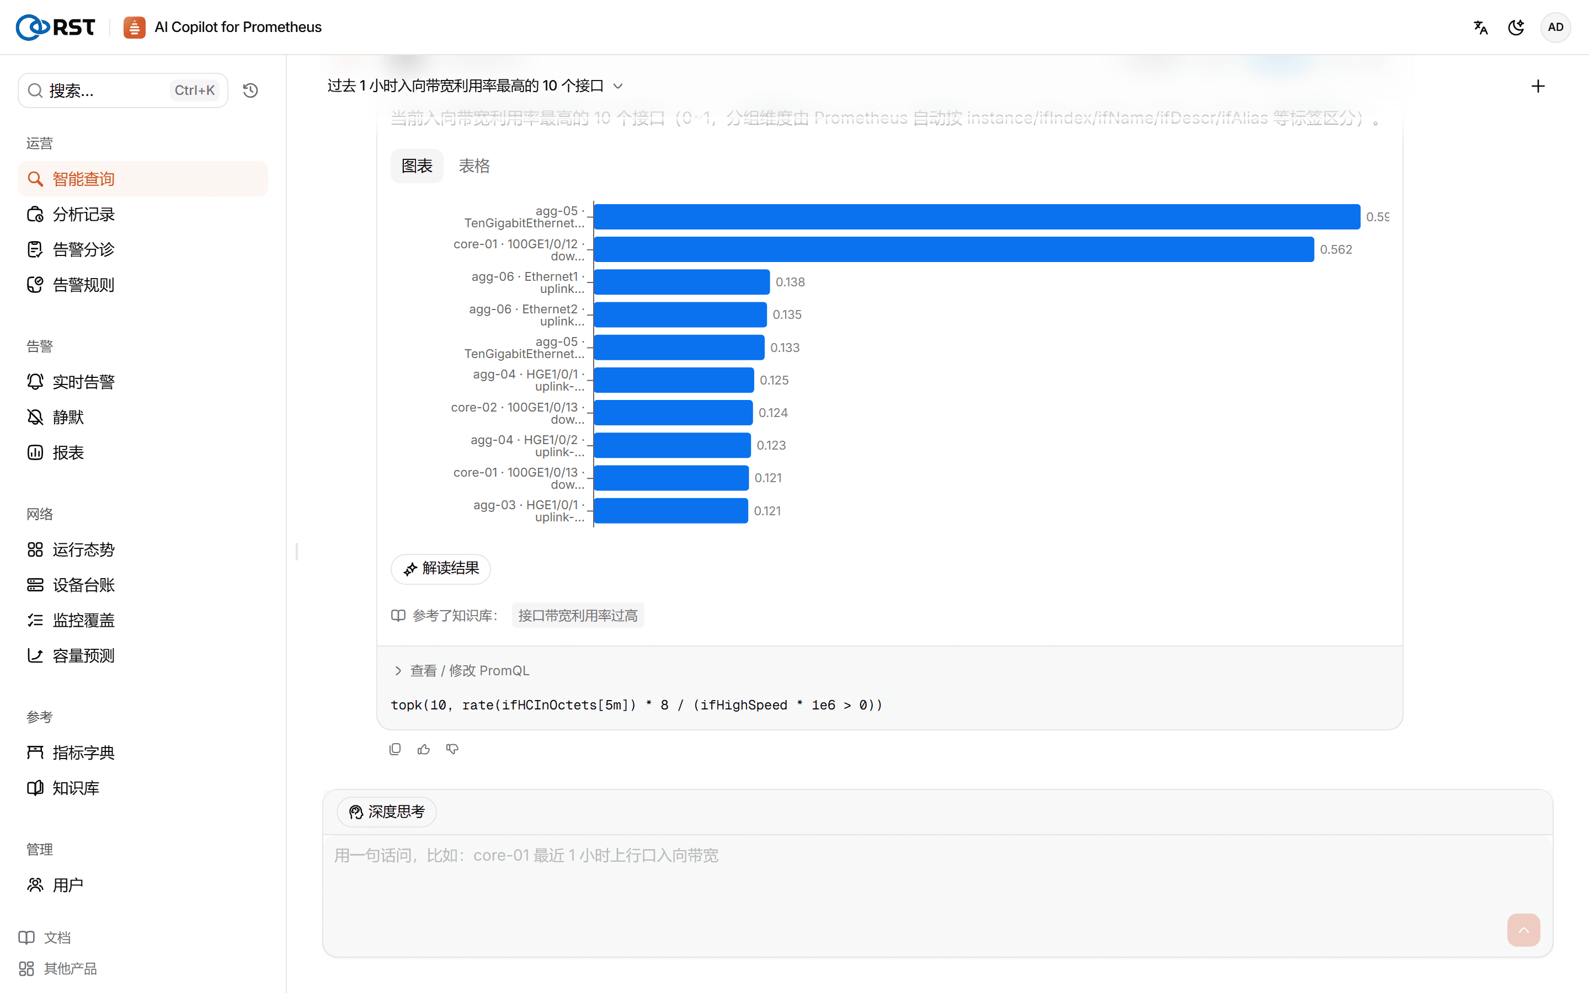This screenshot has height=993, width=1589.
Task: Open 接口带宽利用率过高 knowledge tag
Action: pos(578,615)
